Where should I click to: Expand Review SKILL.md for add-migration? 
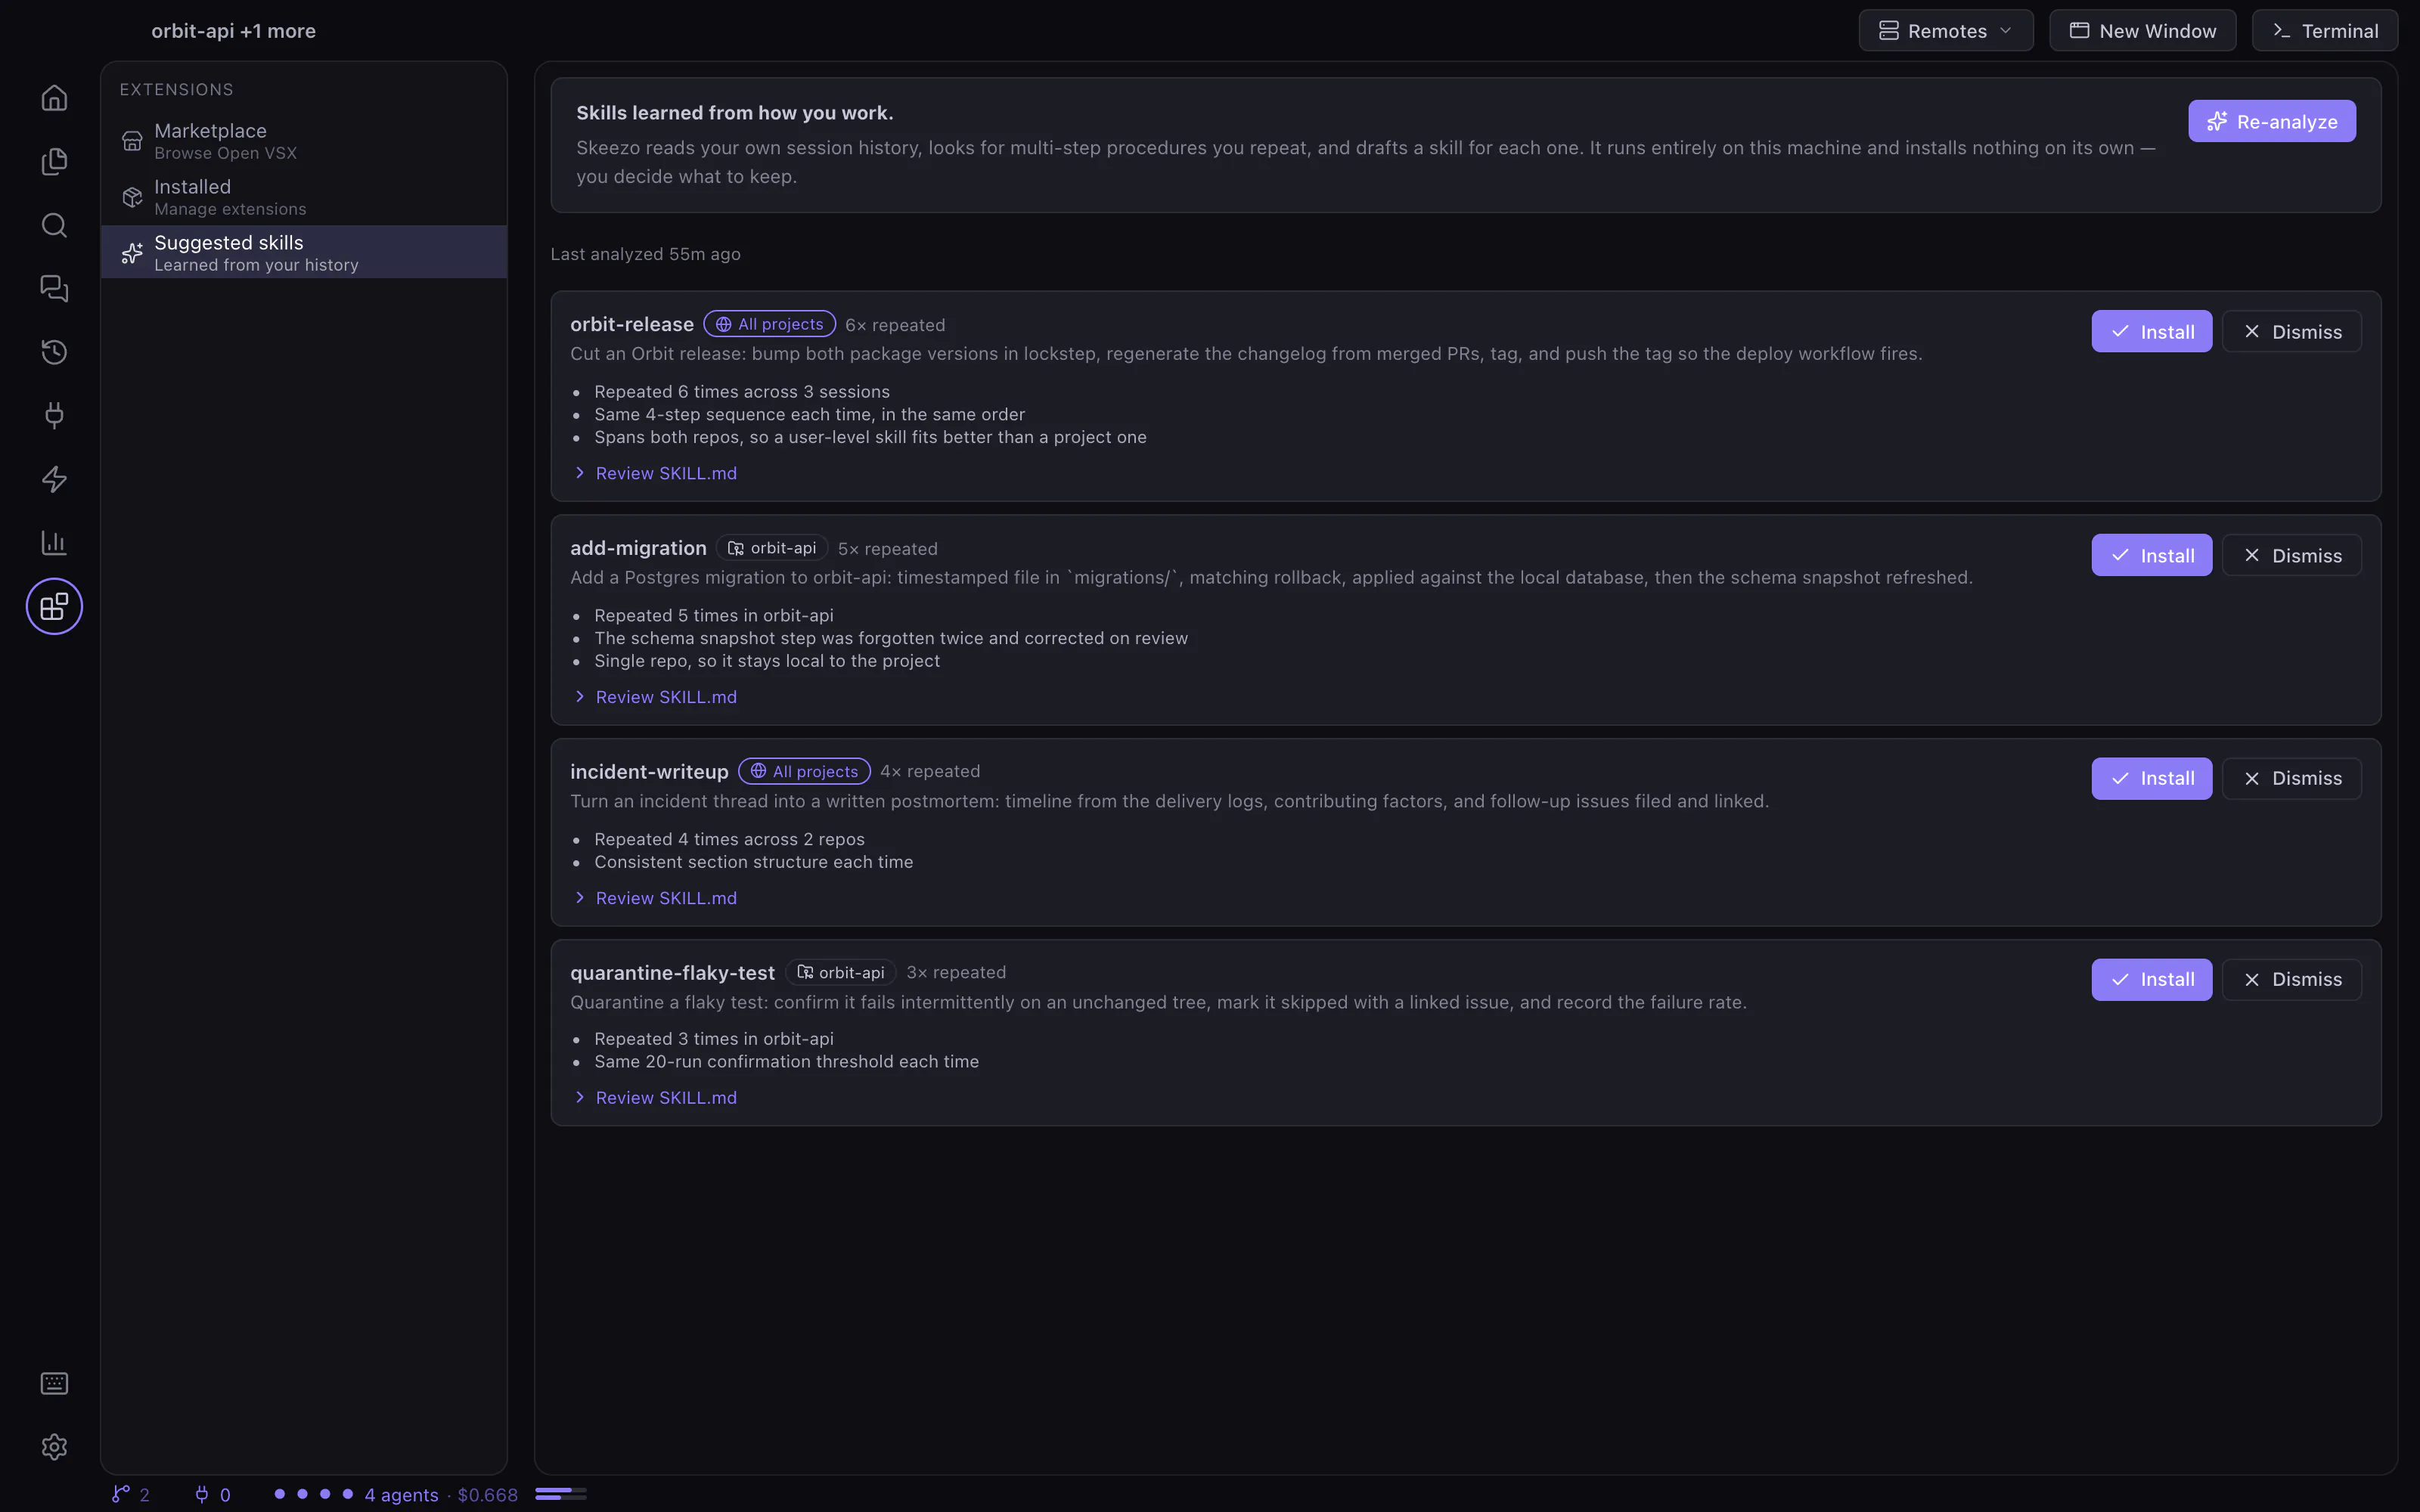point(655,697)
